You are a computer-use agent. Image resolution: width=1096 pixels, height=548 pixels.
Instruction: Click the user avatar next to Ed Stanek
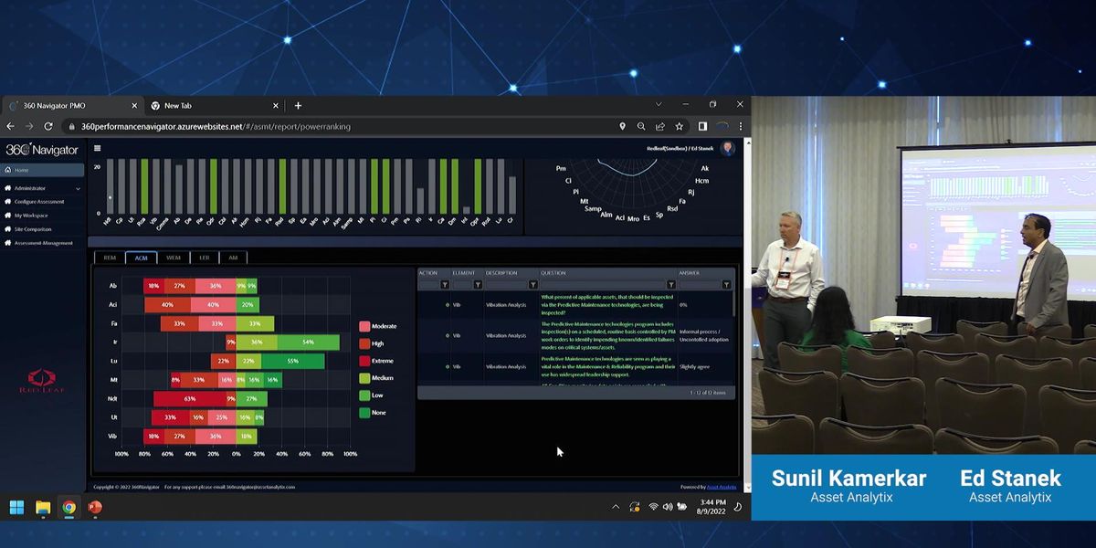click(727, 148)
